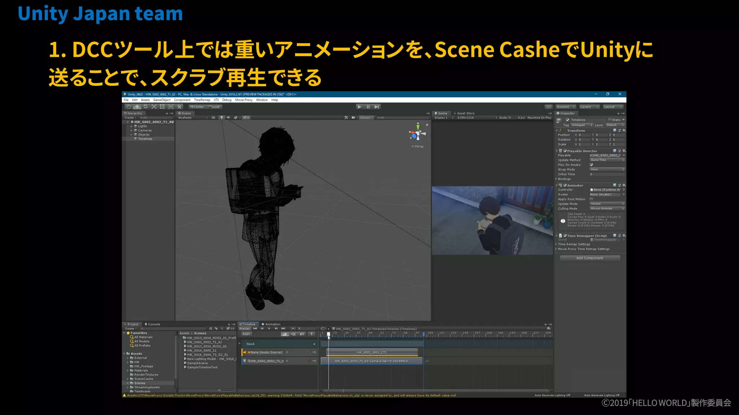This screenshot has width=739, height=415.
Task: Go to timeline start button
Action: tap(255, 329)
